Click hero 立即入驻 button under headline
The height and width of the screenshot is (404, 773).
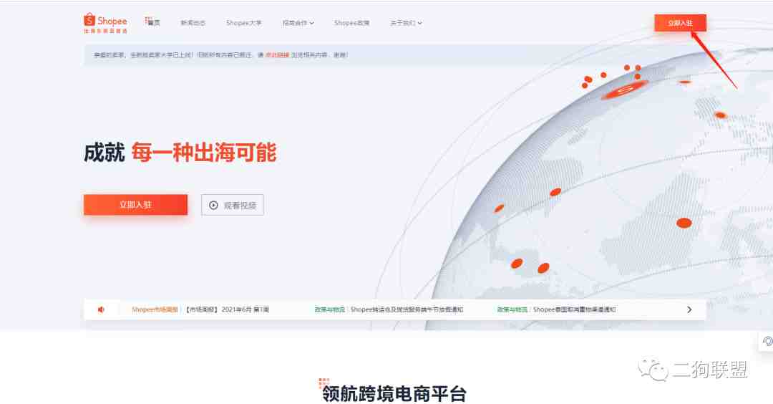click(x=135, y=204)
